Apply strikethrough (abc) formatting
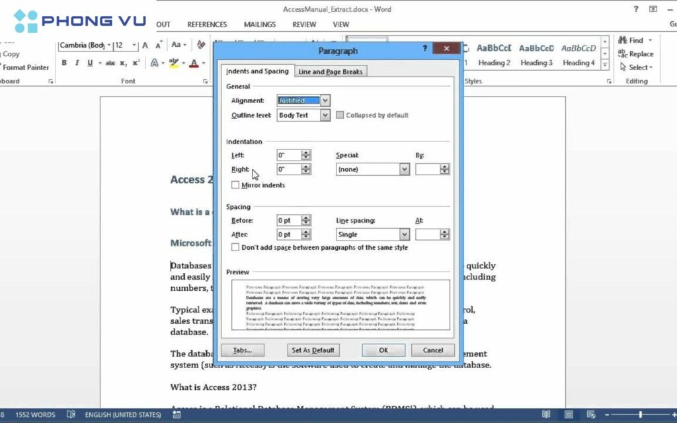The width and height of the screenshot is (677, 423). (110, 63)
